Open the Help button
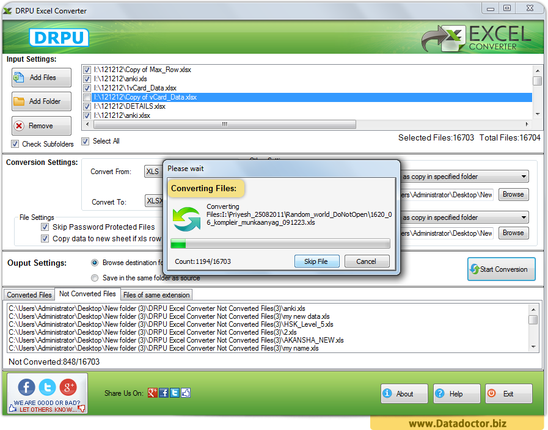The width and height of the screenshot is (548, 430). (456, 394)
